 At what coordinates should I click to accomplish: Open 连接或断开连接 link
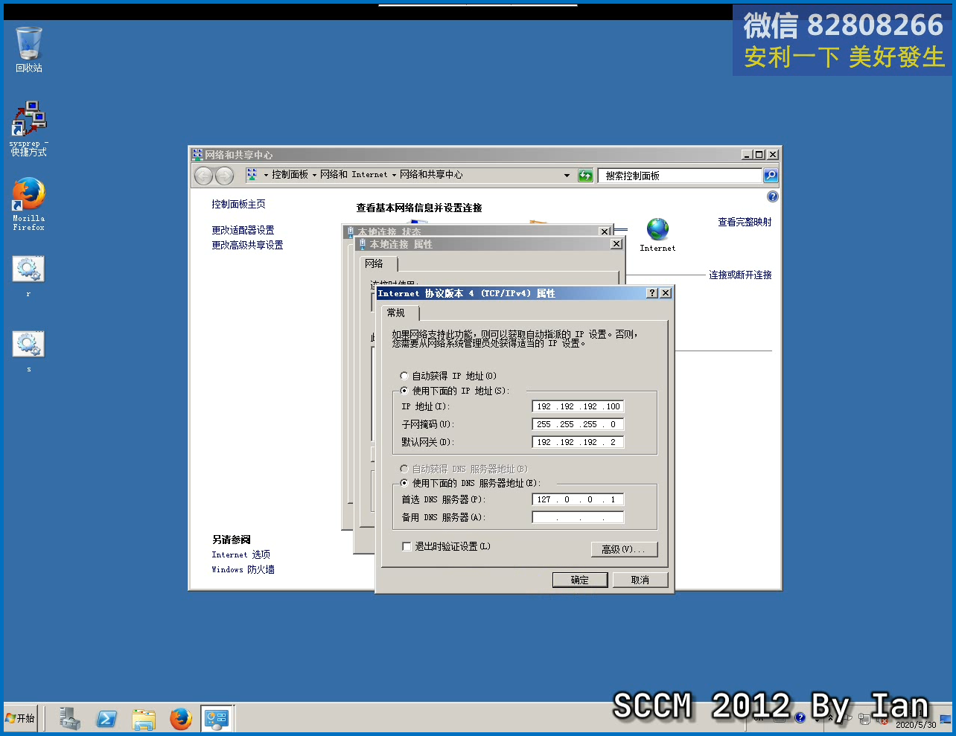point(740,275)
